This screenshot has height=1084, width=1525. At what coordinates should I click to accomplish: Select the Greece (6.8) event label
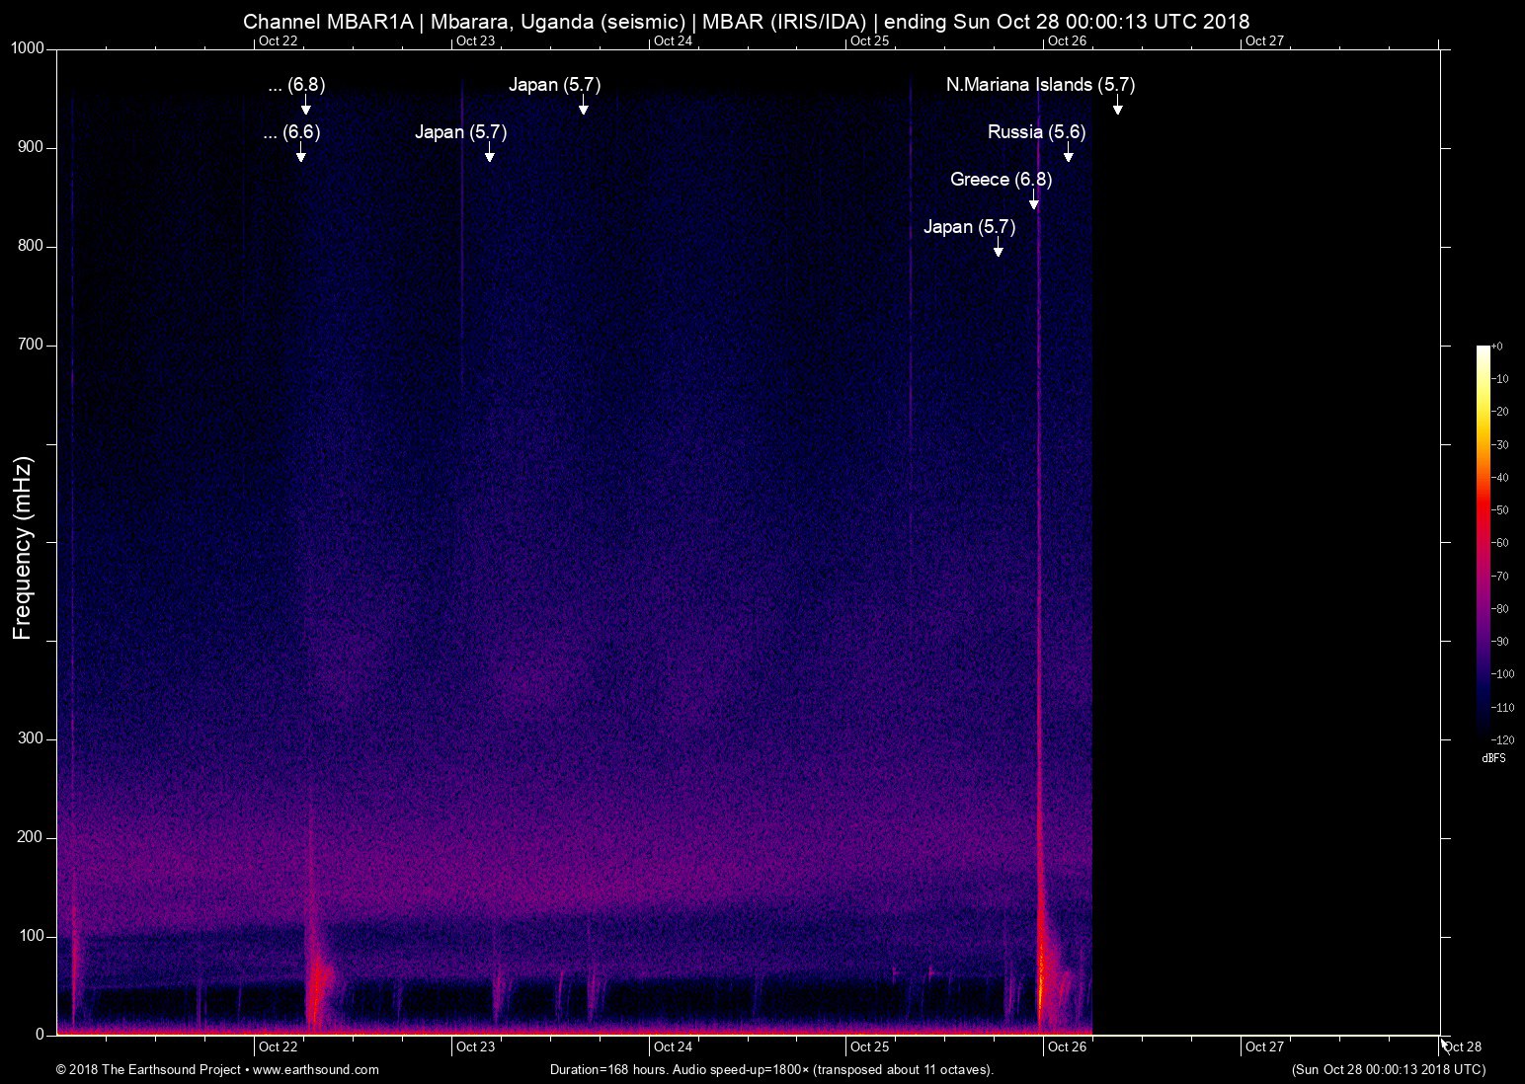1001,179
